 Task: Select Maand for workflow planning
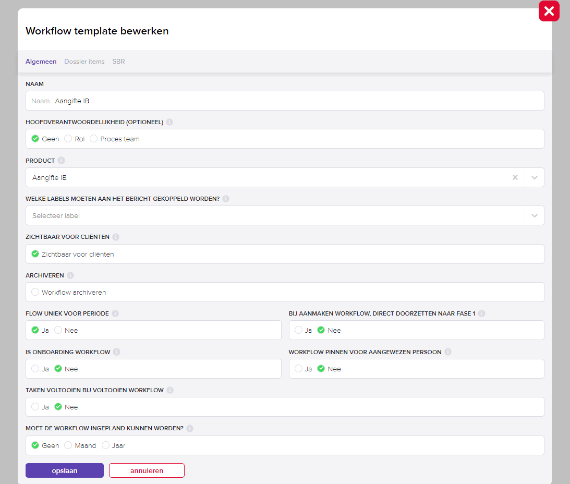click(x=68, y=445)
